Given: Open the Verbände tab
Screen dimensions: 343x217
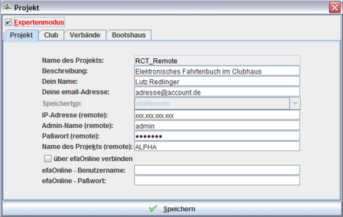Looking at the screenshot, I should pos(85,35).
